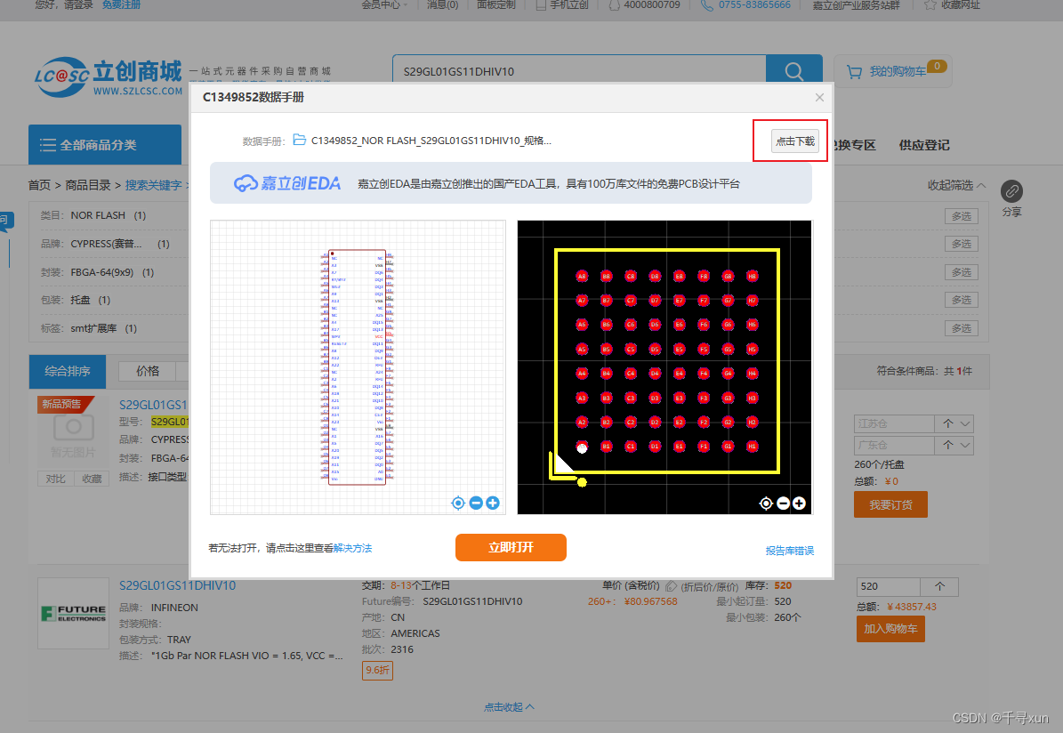Click the 立创商城 site logo

click(x=109, y=77)
